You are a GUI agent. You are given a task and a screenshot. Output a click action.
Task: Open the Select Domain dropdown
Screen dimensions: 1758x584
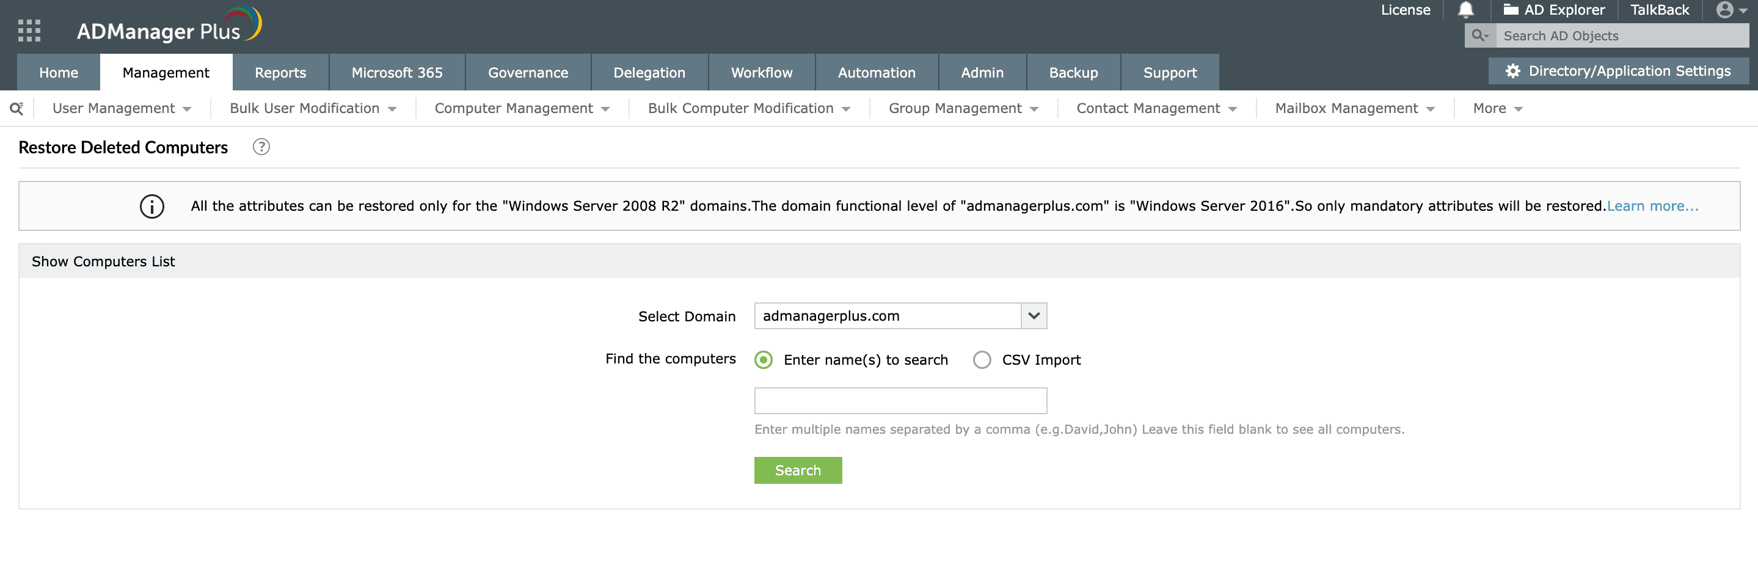tap(1033, 316)
